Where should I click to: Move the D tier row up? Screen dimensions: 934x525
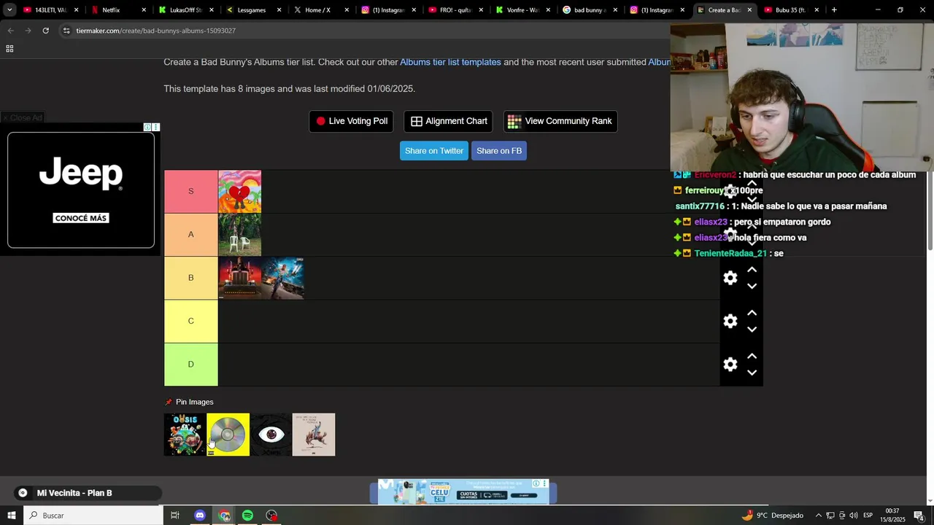click(752, 356)
